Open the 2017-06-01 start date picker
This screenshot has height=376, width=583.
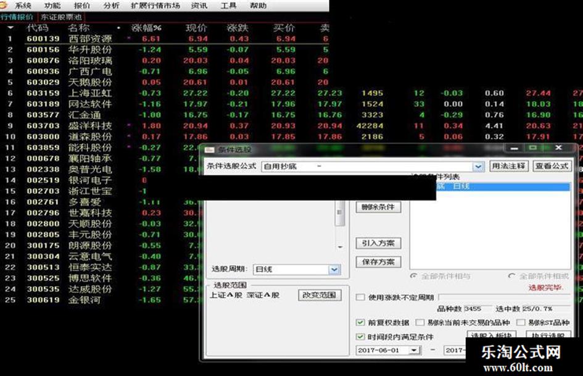coord(414,350)
